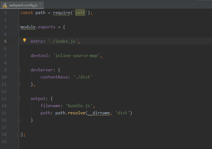Click the 'resolve' method on line 15
212x149 pixels.
coord(77,113)
